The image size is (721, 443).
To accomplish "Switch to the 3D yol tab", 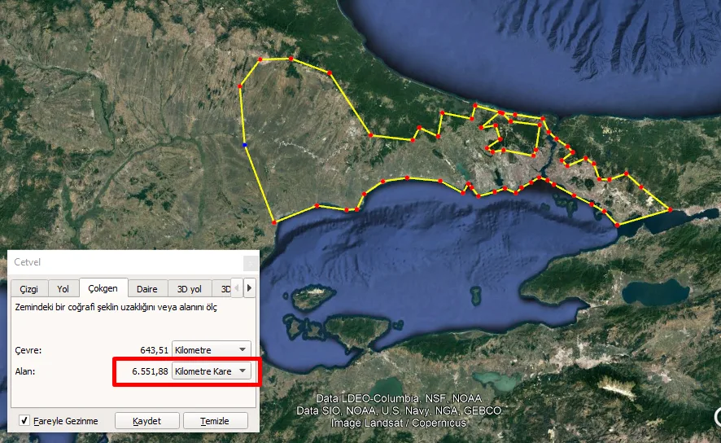I will tap(190, 289).
